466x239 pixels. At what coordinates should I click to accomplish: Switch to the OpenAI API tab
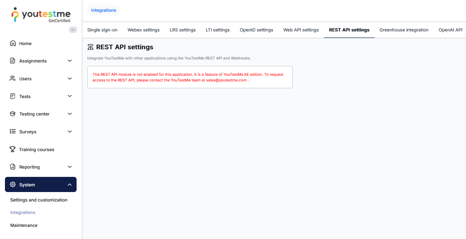[450, 30]
